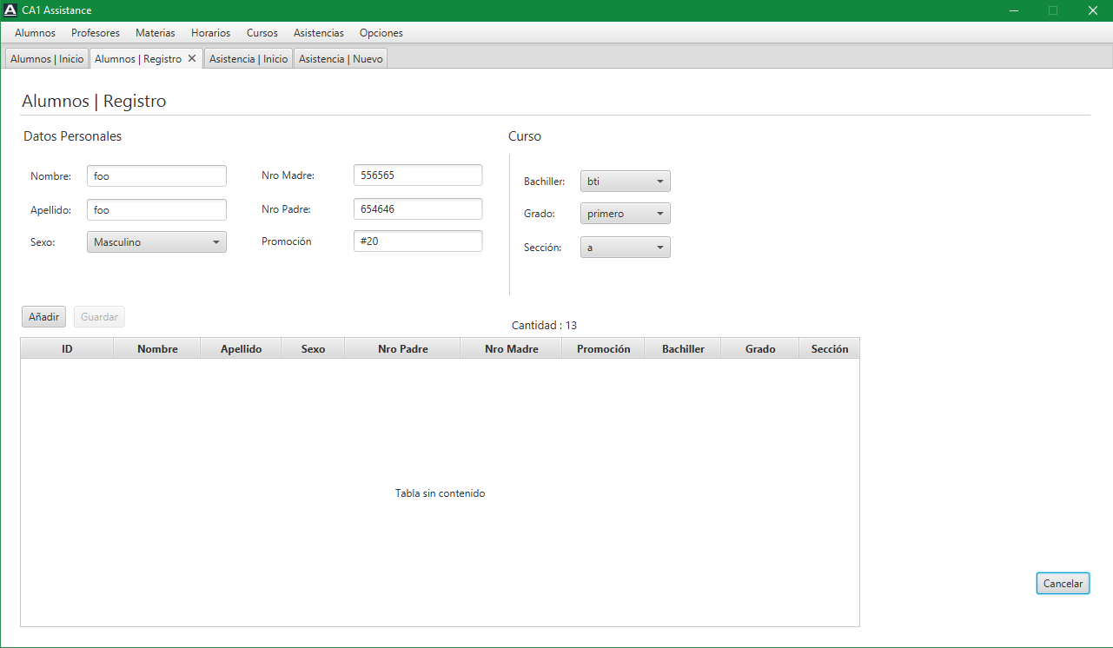Close the Alumnos | Registro tab
Screen dimensions: 1113x648
[x=192, y=58]
